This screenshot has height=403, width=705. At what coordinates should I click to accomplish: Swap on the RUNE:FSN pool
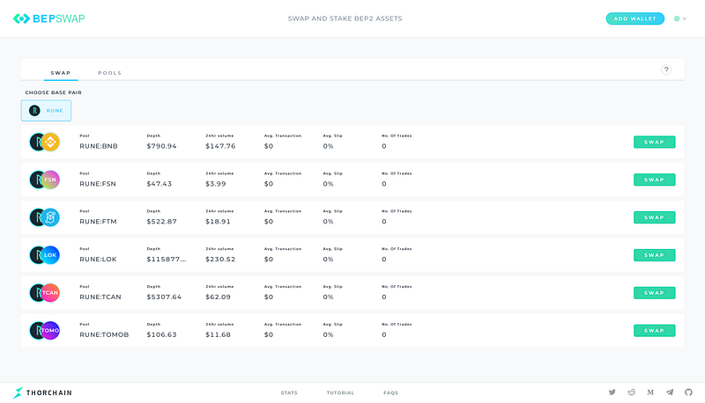[x=654, y=180]
